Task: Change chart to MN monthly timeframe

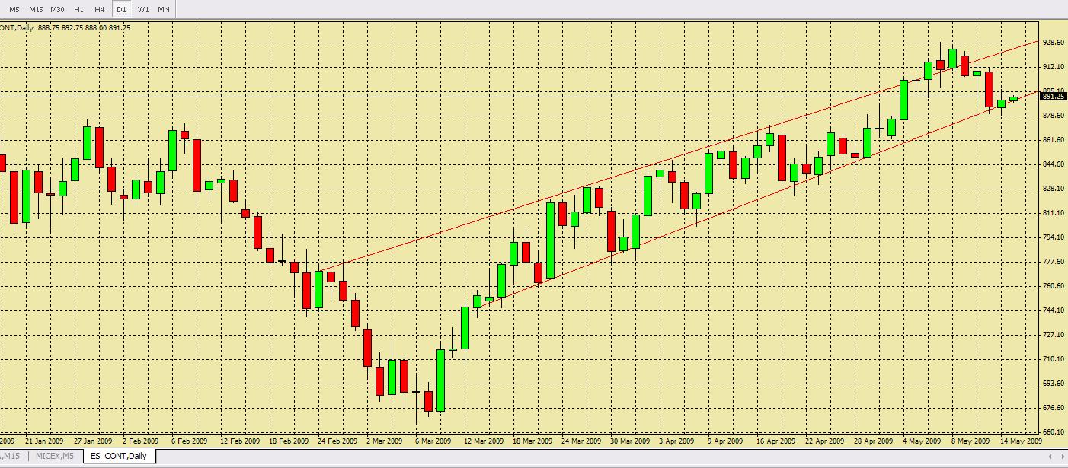Action: [164, 9]
